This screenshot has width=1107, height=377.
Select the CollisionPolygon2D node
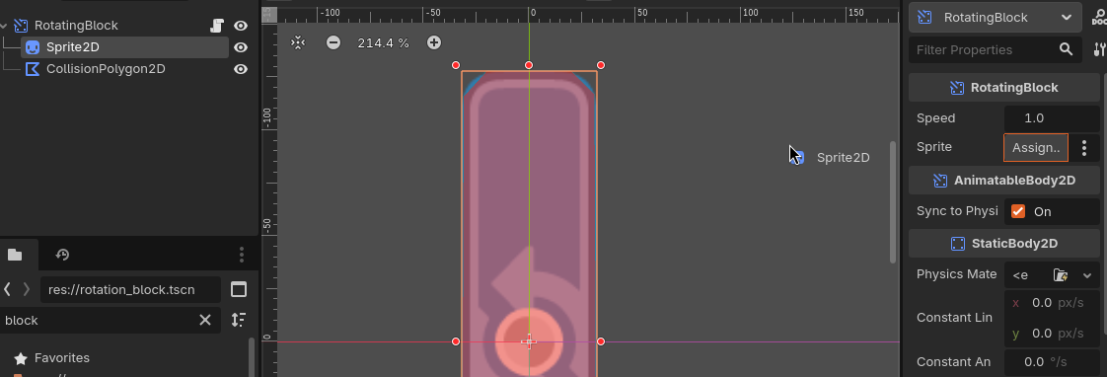click(106, 69)
